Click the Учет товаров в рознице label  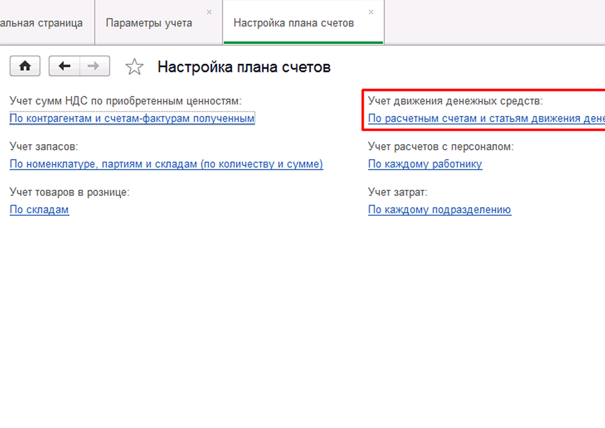[x=69, y=192]
